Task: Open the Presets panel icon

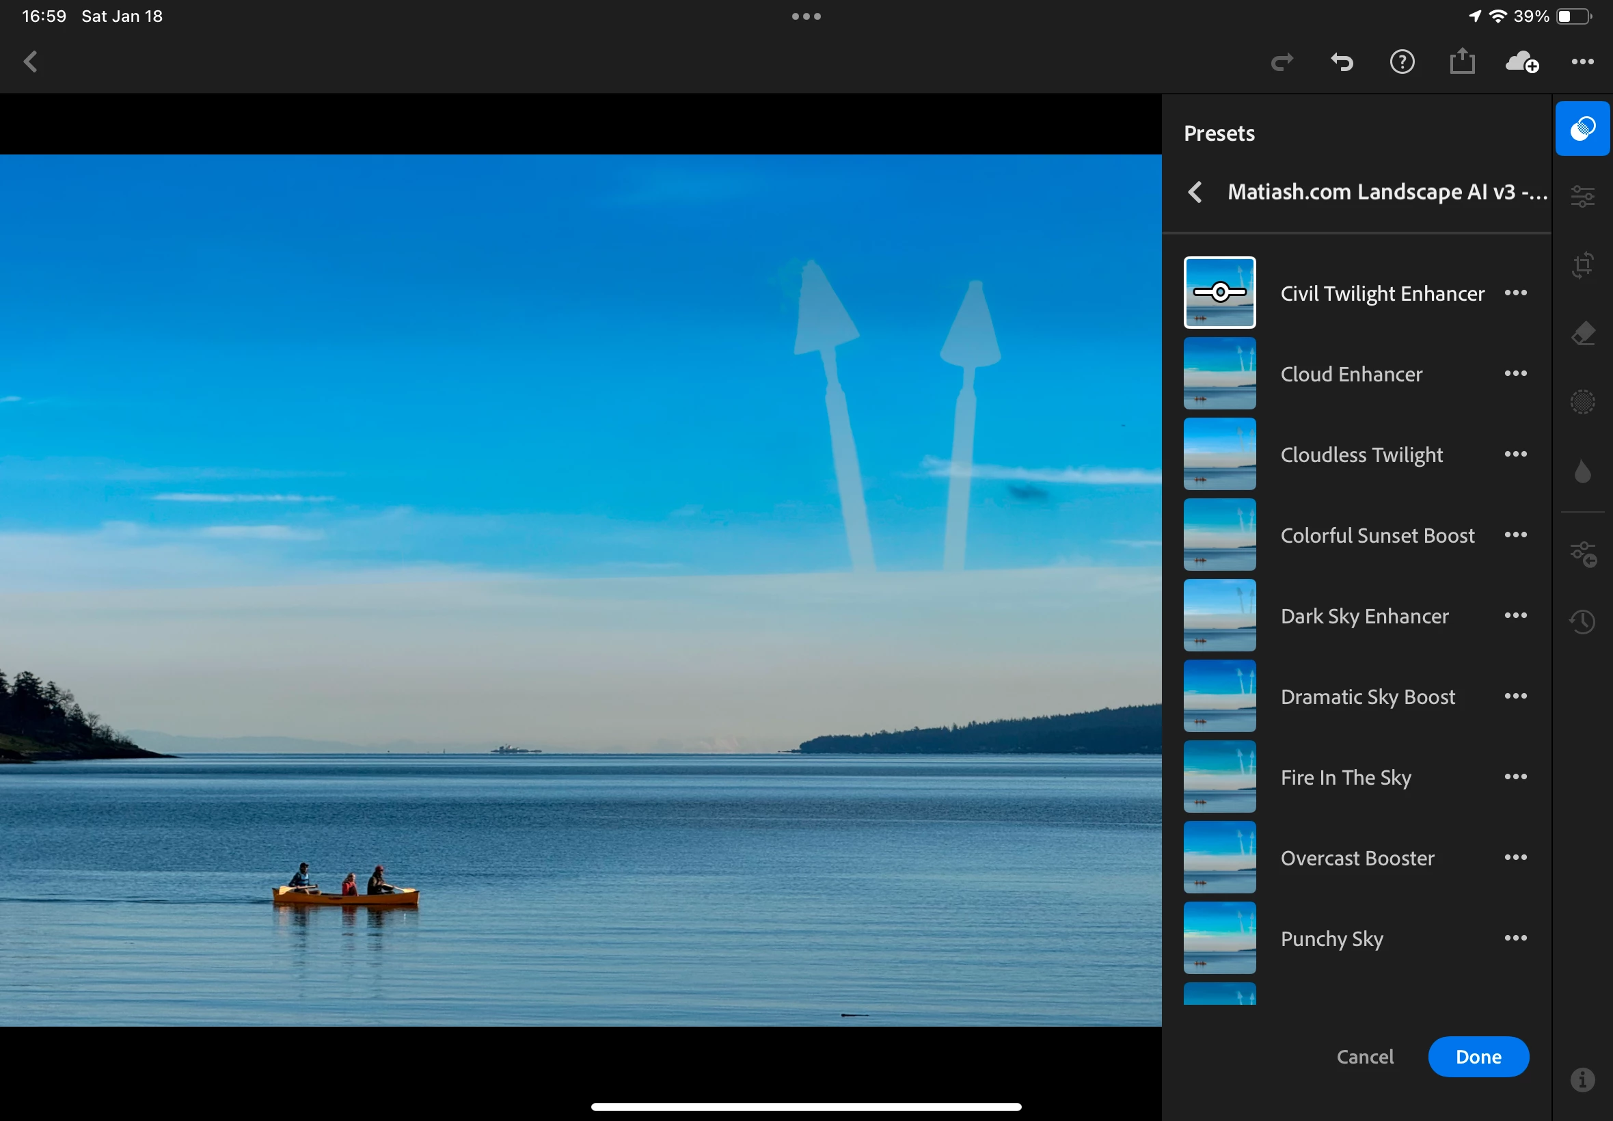Action: [x=1582, y=129]
